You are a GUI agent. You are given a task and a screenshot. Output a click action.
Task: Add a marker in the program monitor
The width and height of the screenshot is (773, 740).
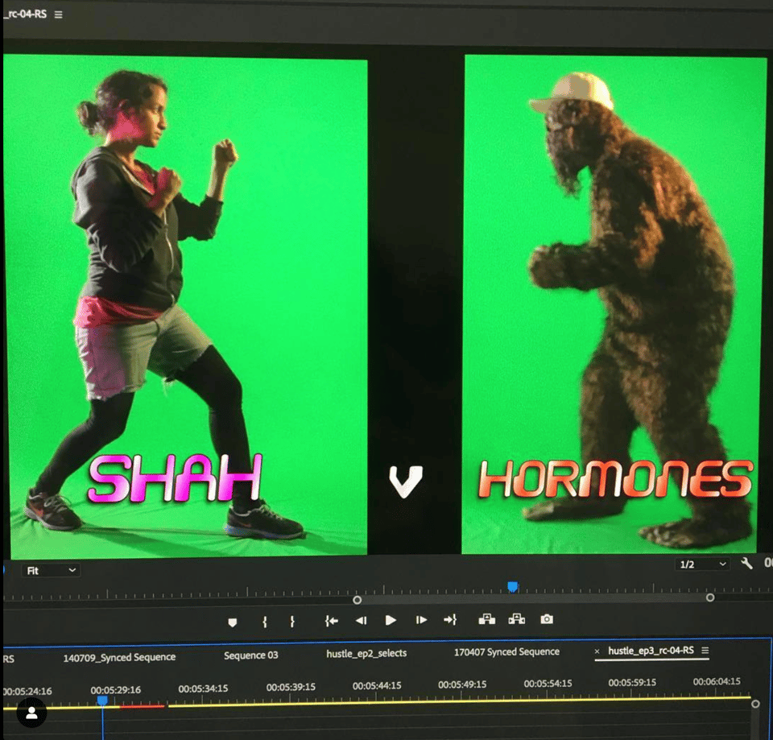tap(233, 622)
